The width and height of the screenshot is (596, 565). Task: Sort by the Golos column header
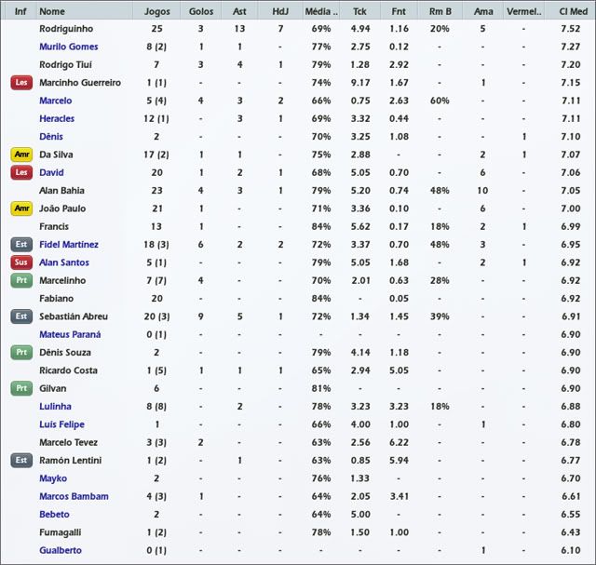tap(200, 11)
